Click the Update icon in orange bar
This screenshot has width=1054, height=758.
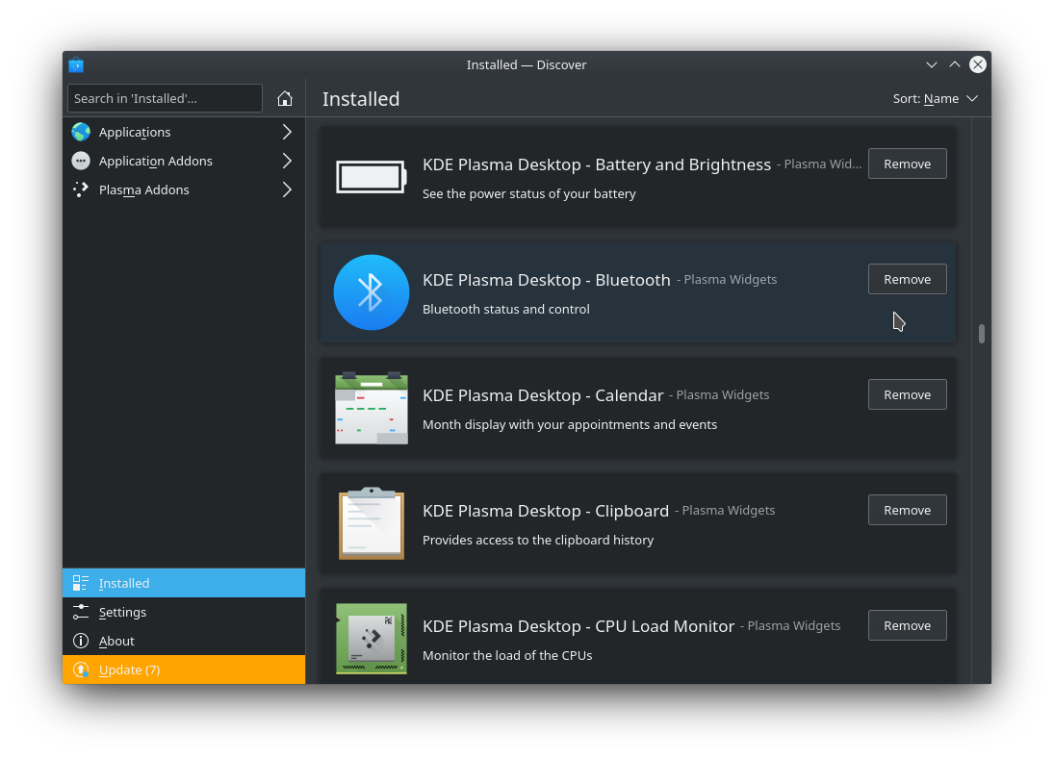tap(81, 670)
